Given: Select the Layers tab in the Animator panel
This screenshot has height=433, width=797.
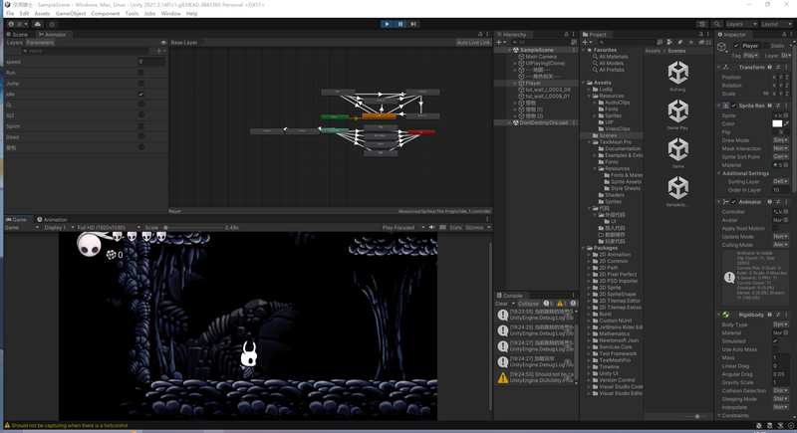Looking at the screenshot, I should tap(15, 43).
